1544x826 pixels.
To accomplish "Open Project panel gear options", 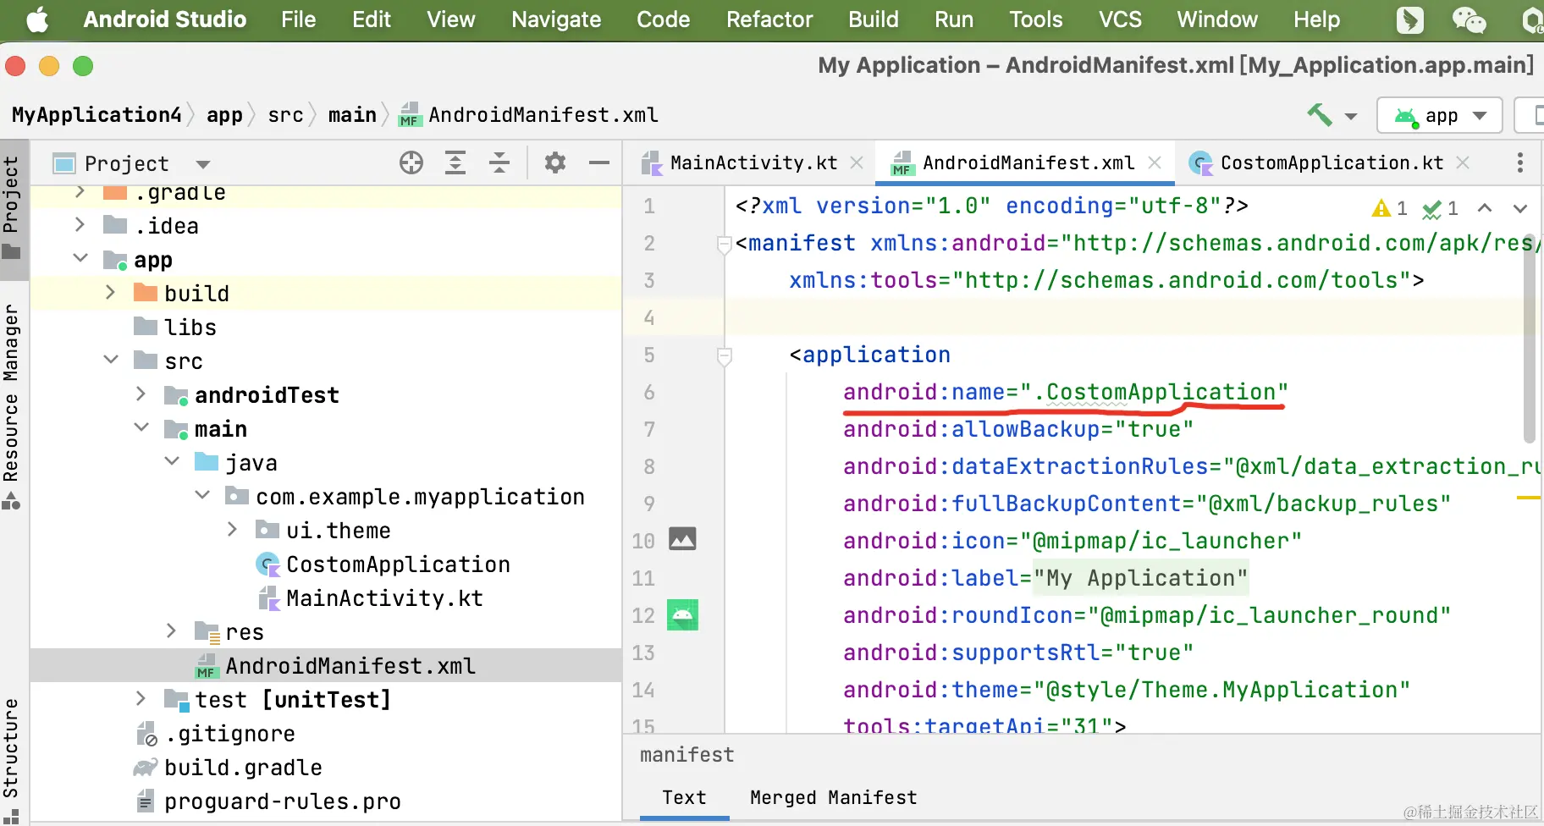I will (555, 162).
